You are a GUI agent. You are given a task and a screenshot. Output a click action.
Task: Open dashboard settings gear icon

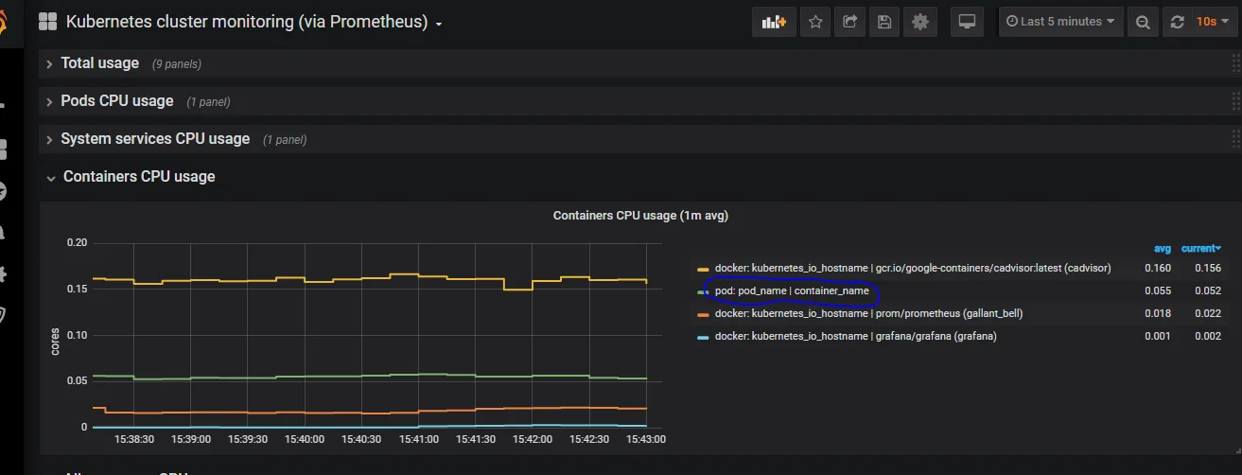tap(918, 22)
